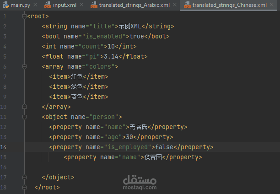Open the input.xml tab
Viewport: 280px width, 194px height.
[65, 5]
